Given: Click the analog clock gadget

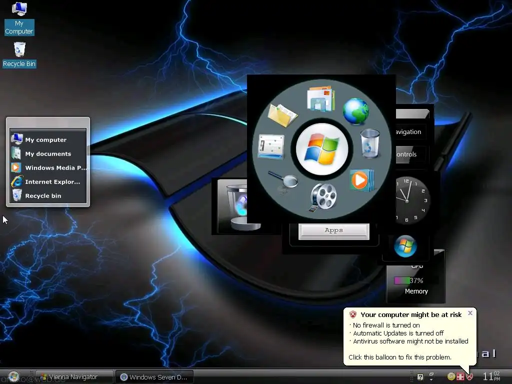Looking at the screenshot, I should pyautogui.click(x=412, y=200).
